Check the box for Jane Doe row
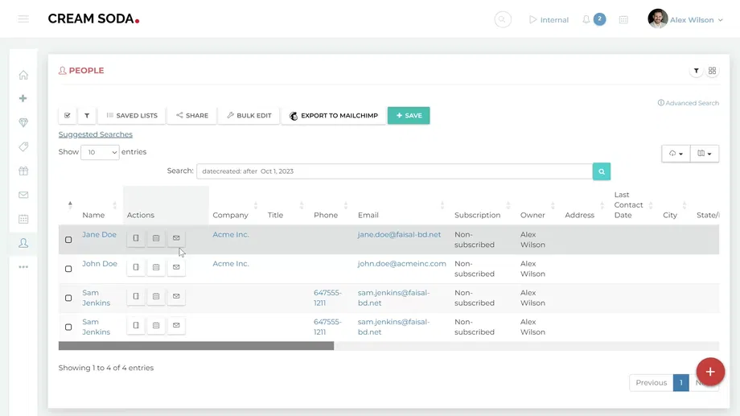Screen dimensions: 740x416 pos(68,240)
